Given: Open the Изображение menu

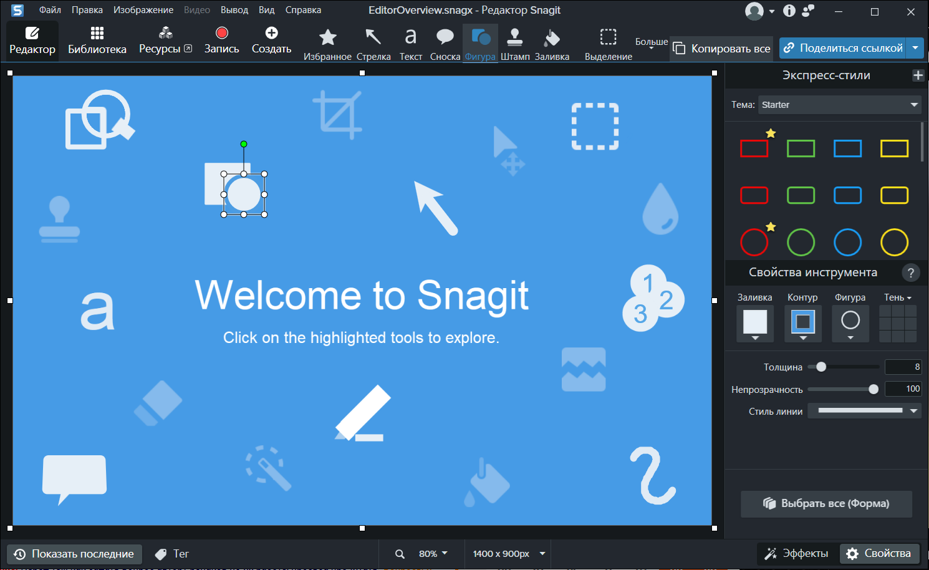Looking at the screenshot, I should [x=143, y=10].
